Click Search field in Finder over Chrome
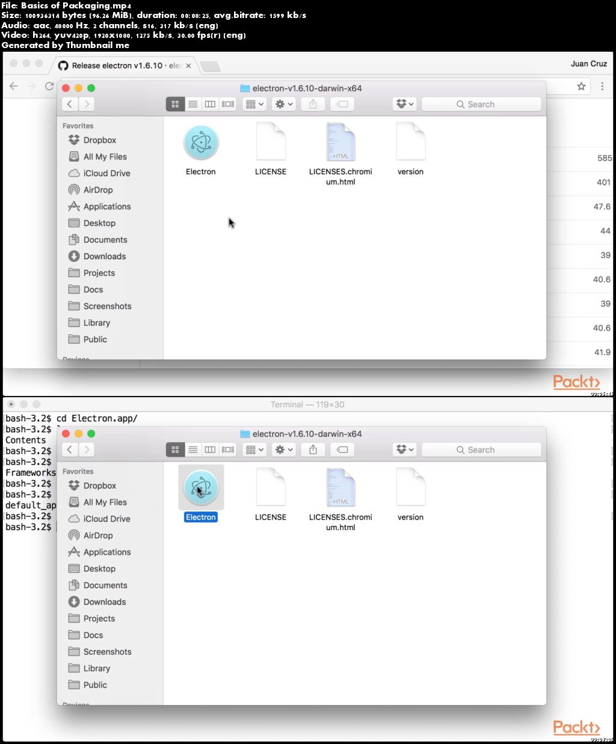The height and width of the screenshot is (744, 616). tap(481, 104)
